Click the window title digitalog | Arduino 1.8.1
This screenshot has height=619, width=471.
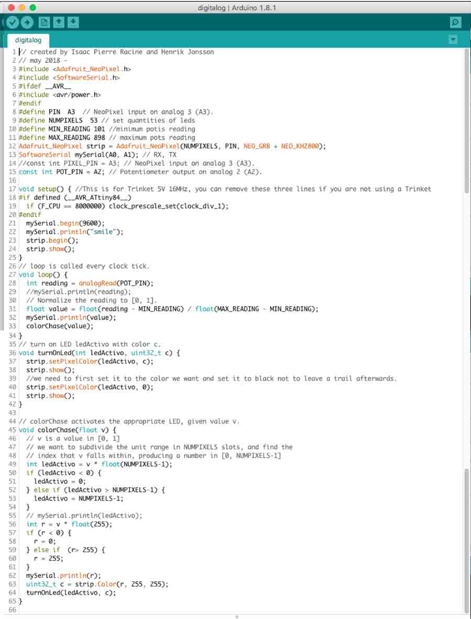coord(237,8)
